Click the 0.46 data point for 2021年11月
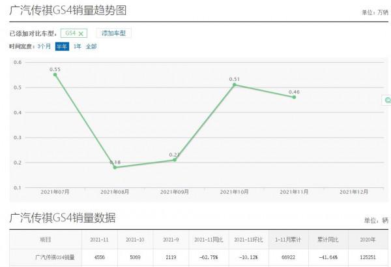Image resolution: width=391 pixels, height=267 pixels. (295, 97)
